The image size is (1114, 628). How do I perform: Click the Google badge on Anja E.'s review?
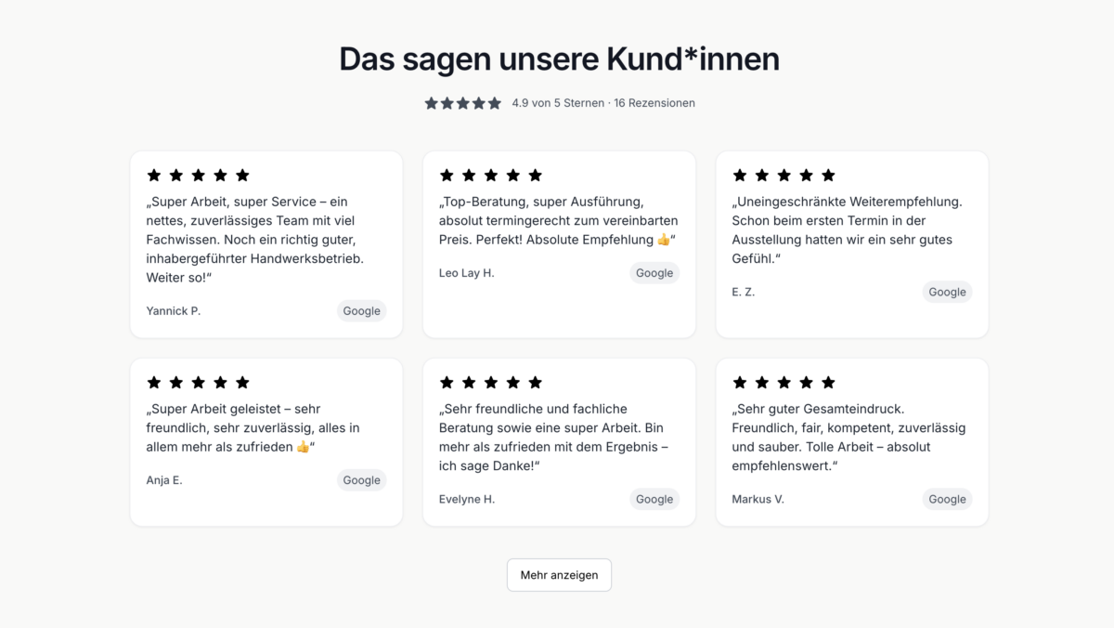(361, 480)
